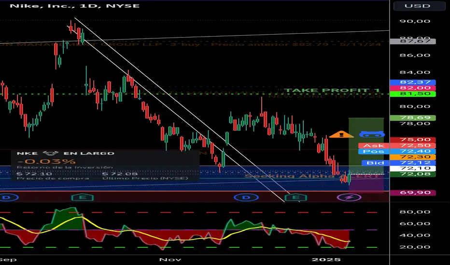Screen dimensions: 450x265
Task: Select the TAKE PROFIT 1 label
Action: [x=332, y=91]
